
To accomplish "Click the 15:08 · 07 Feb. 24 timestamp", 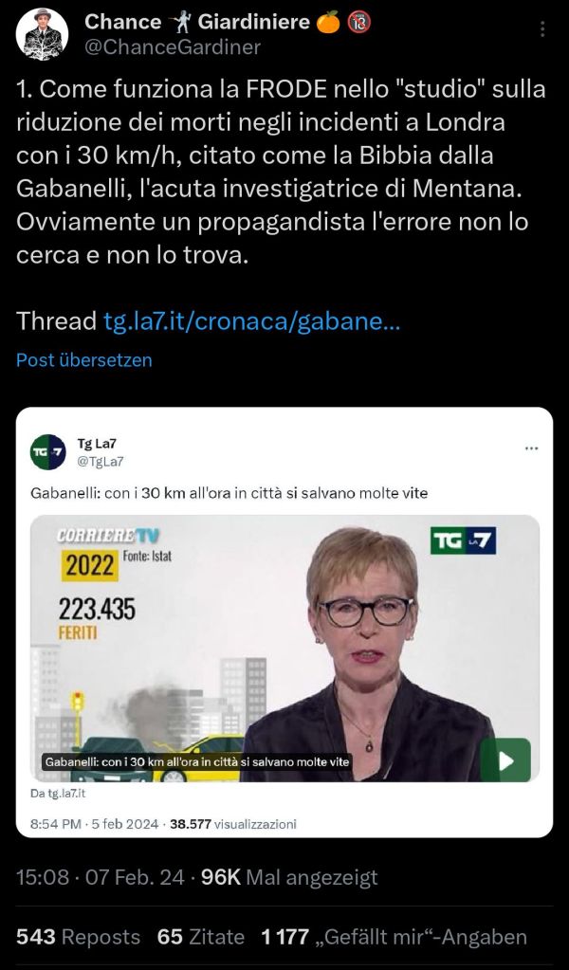I will (101, 876).
